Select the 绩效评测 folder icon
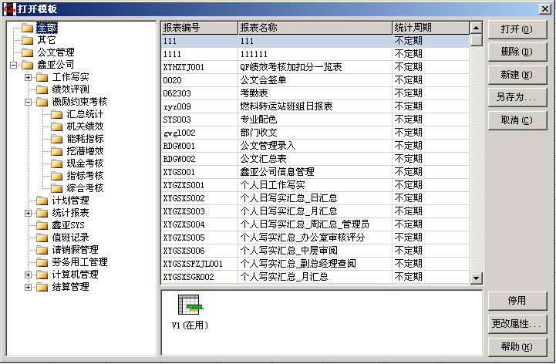Screen dimensions: 556x364 pyautogui.click(x=42, y=89)
